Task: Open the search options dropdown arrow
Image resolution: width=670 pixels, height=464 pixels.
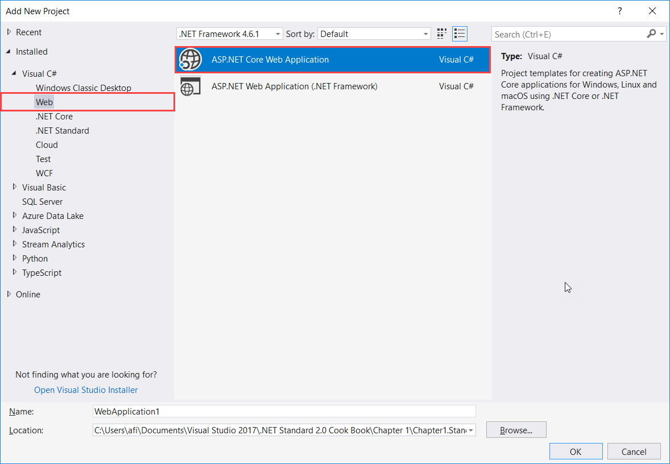Action: pos(662,34)
